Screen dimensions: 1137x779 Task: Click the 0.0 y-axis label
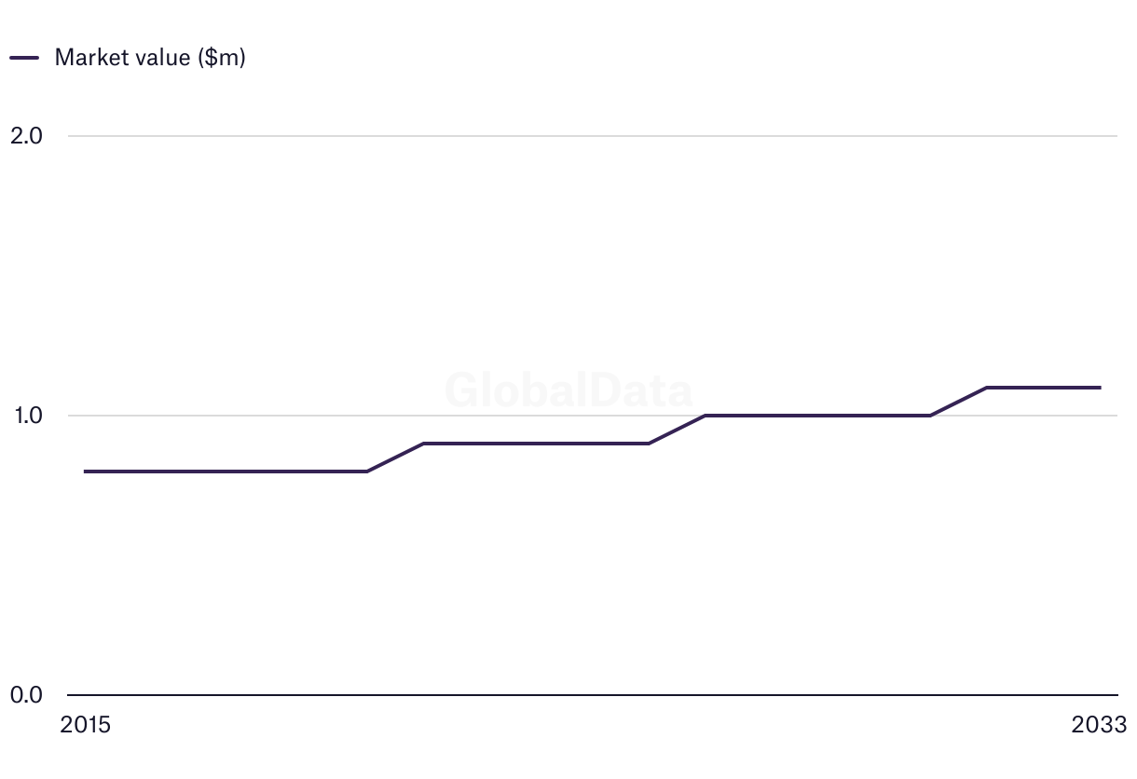[26, 695]
